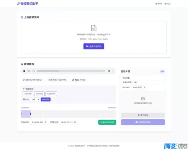Pause audio playback in the player
Viewport: 188px width, 149px height.
coord(24,71)
